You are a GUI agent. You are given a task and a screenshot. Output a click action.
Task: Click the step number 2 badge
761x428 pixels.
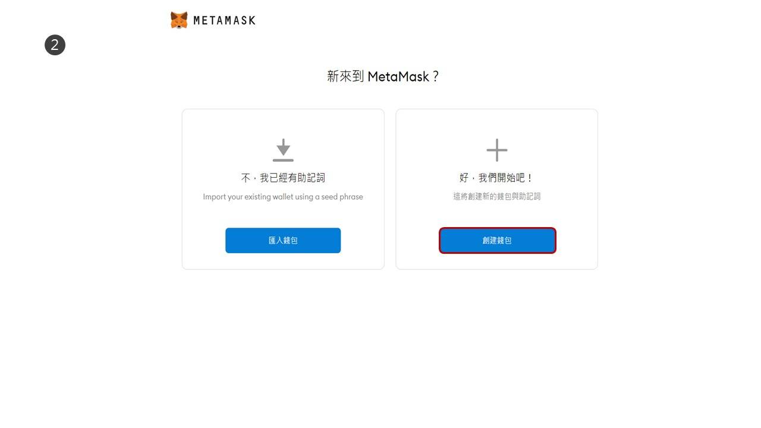point(55,45)
